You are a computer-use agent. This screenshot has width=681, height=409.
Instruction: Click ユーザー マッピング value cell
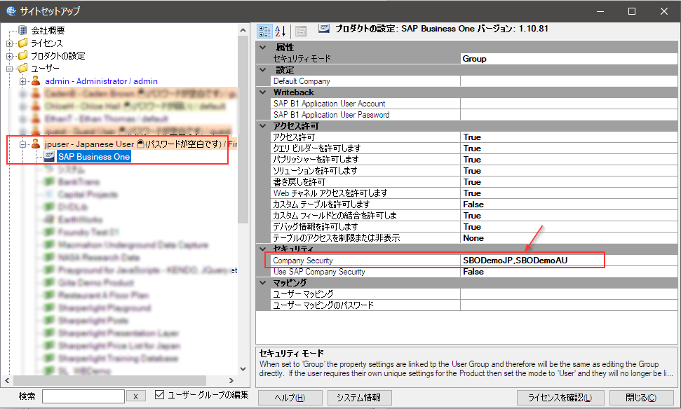pos(569,294)
